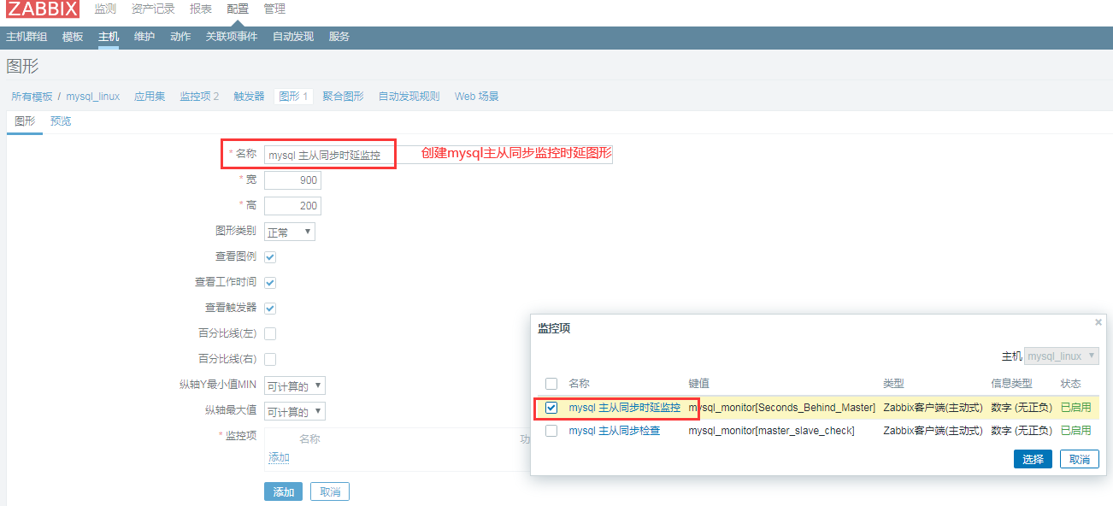Go to 主机 submenu
Viewport: 1113px width, 506px height.
point(109,37)
